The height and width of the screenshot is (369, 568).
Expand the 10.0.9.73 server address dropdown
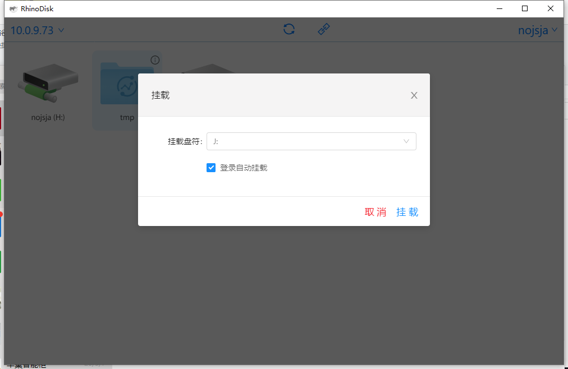pos(38,30)
